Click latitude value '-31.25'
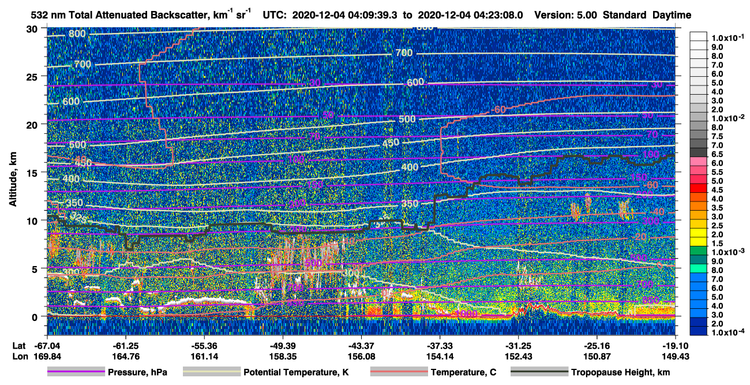 point(518,345)
